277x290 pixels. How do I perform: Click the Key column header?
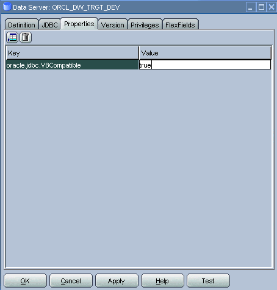73,53
